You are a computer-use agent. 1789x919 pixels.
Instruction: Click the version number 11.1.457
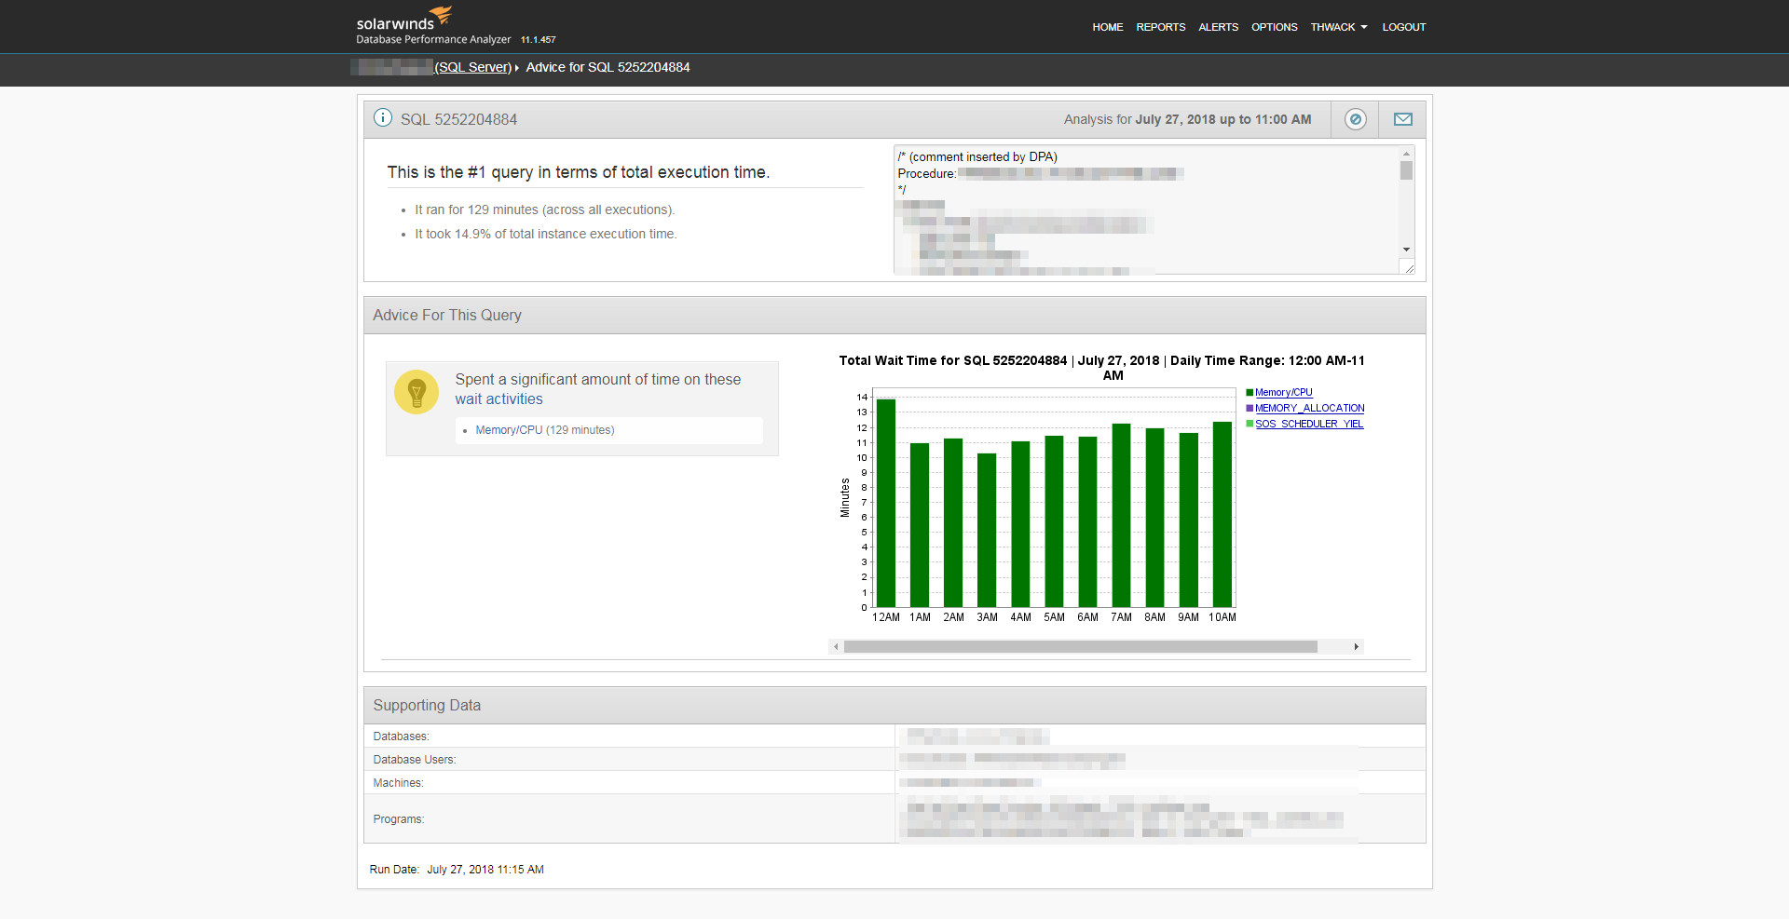pos(538,40)
